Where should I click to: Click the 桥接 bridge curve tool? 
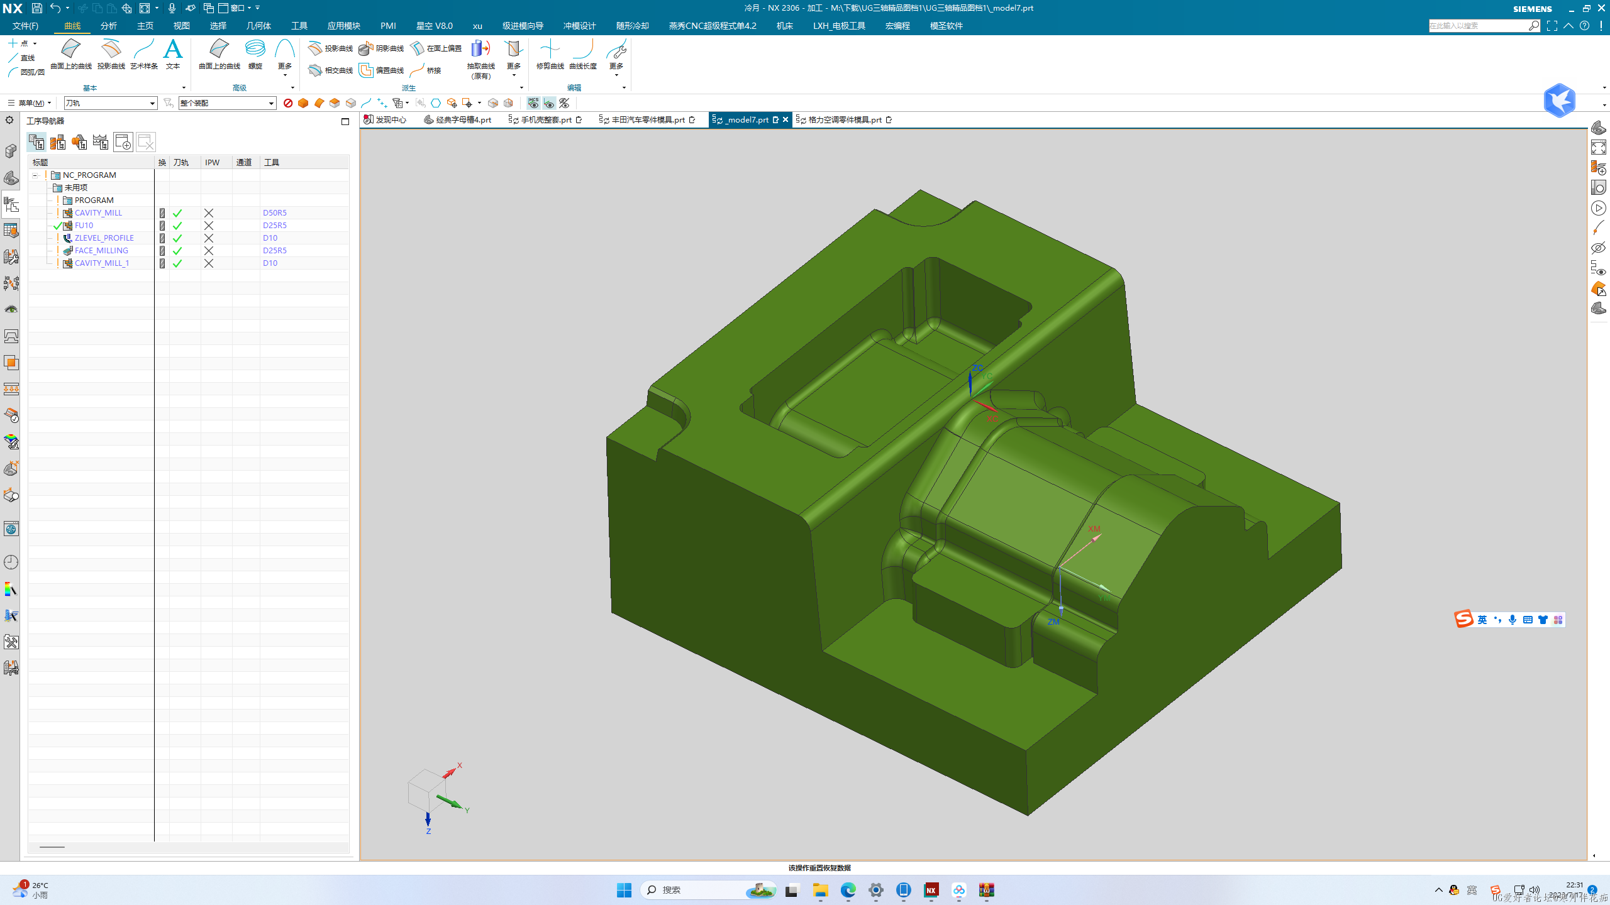pyautogui.click(x=426, y=70)
